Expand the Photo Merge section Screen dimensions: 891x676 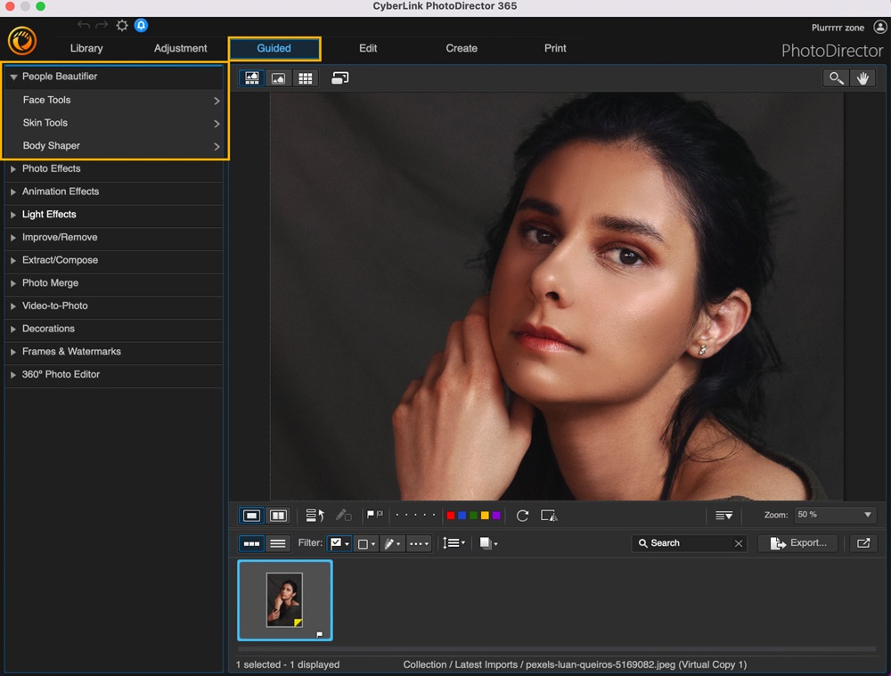pyautogui.click(x=114, y=283)
